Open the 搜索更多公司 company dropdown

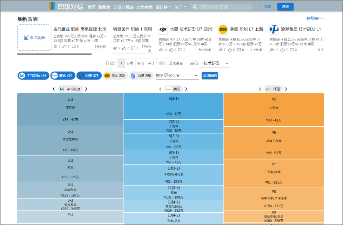point(177,76)
